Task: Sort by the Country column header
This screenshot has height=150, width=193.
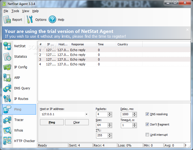Action: [x=129, y=44]
